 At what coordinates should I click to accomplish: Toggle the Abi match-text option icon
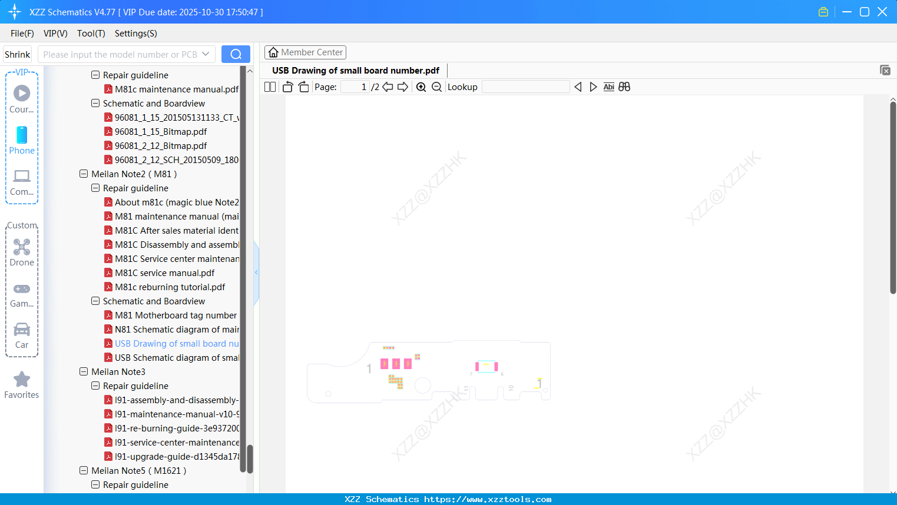click(x=608, y=87)
